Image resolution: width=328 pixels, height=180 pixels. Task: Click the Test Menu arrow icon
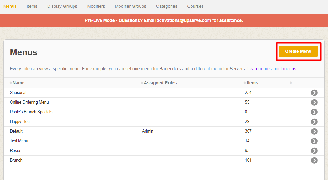click(x=314, y=141)
